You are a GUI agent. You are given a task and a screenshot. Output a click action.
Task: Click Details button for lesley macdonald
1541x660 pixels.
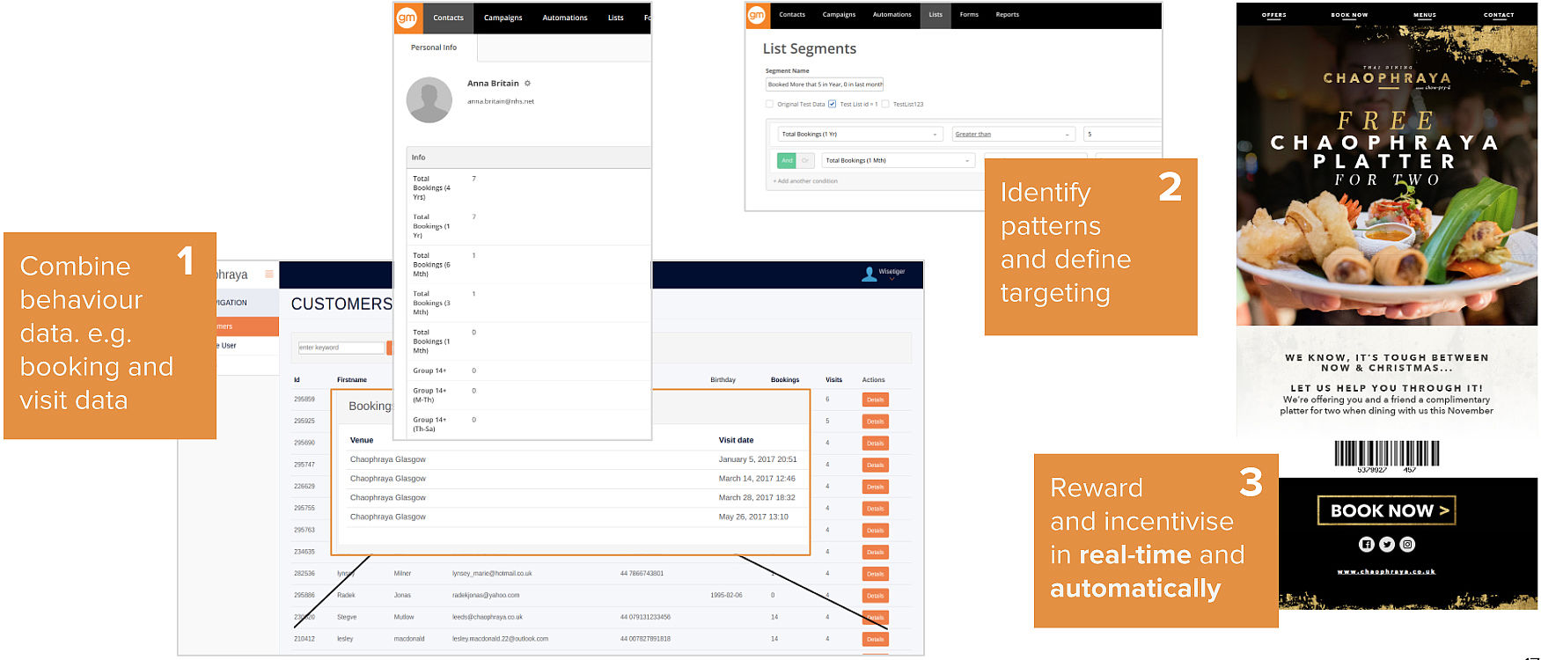click(x=875, y=639)
